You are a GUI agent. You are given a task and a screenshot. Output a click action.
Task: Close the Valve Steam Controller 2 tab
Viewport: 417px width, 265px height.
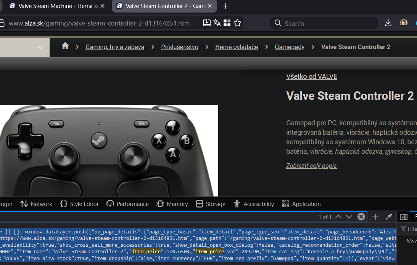pyautogui.click(x=209, y=6)
